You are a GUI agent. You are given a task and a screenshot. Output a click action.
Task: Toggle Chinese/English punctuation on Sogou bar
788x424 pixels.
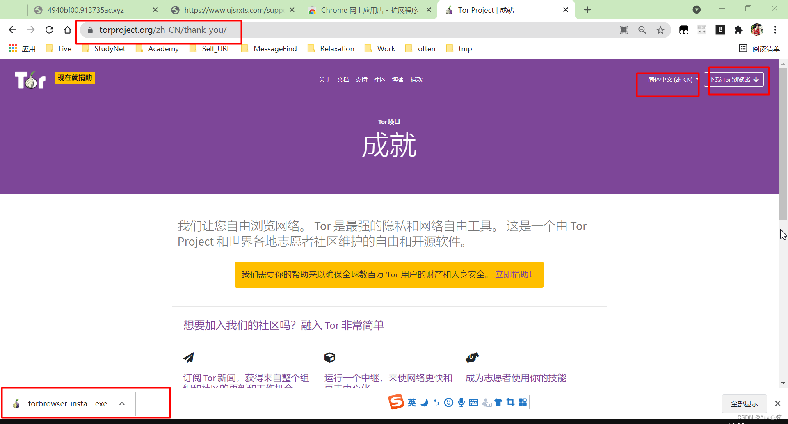pyautogui.click(x=436, y=402)
